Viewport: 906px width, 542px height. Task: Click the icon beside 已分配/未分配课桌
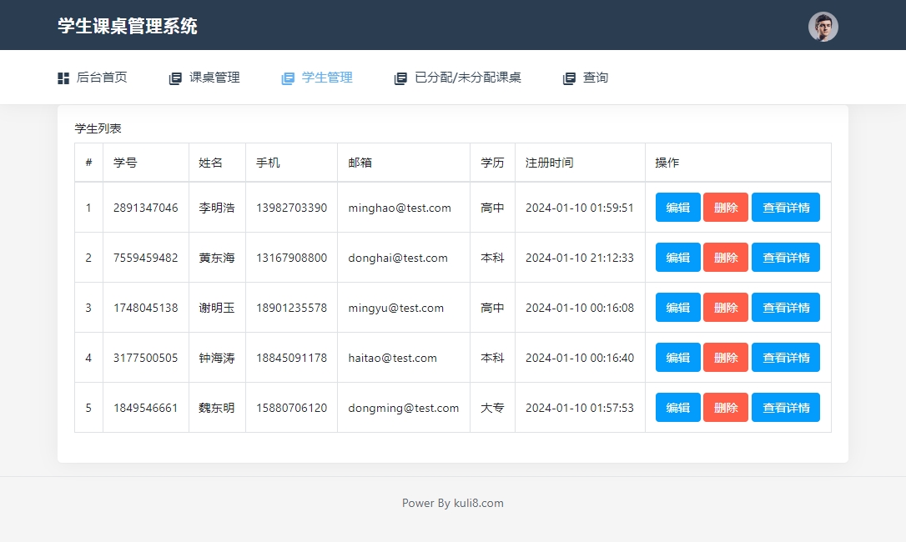[400, 78]
